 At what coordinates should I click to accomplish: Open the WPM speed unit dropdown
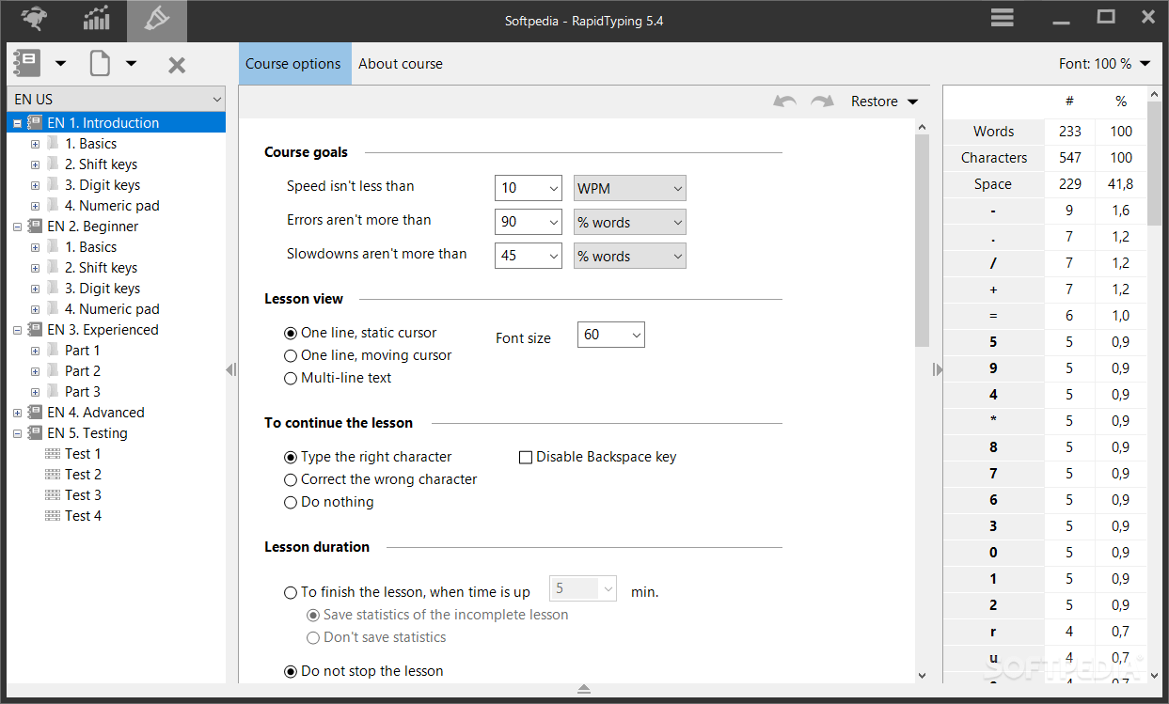coord(629,188)
